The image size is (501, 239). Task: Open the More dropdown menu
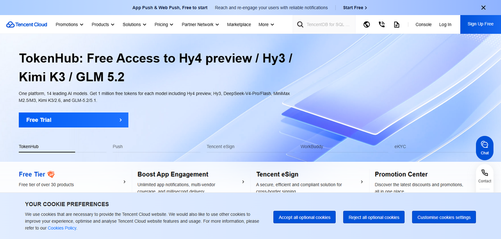pos(266,24)
